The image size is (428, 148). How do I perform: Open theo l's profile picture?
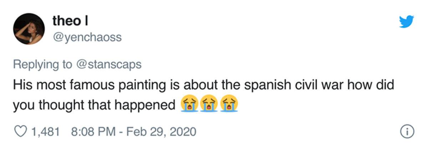coord(29,29)
